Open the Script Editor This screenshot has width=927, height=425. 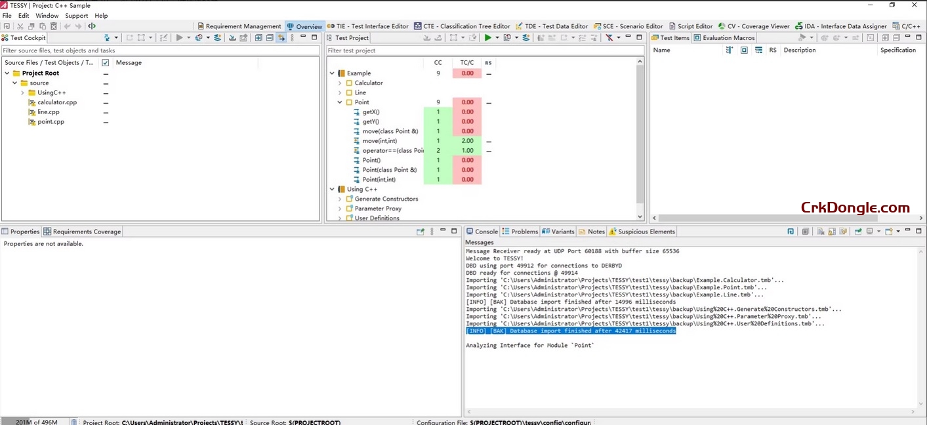point(690,26)
